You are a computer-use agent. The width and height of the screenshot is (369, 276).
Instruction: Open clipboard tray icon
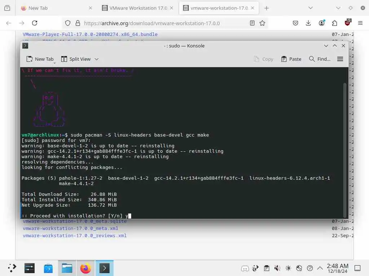(x=266, y=268)
